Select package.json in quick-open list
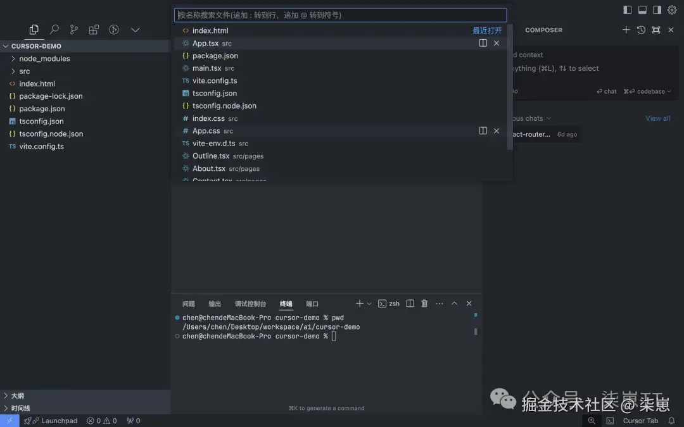Image resolution: width=684 pixels, height=427 pixels. tap(340, 56)
